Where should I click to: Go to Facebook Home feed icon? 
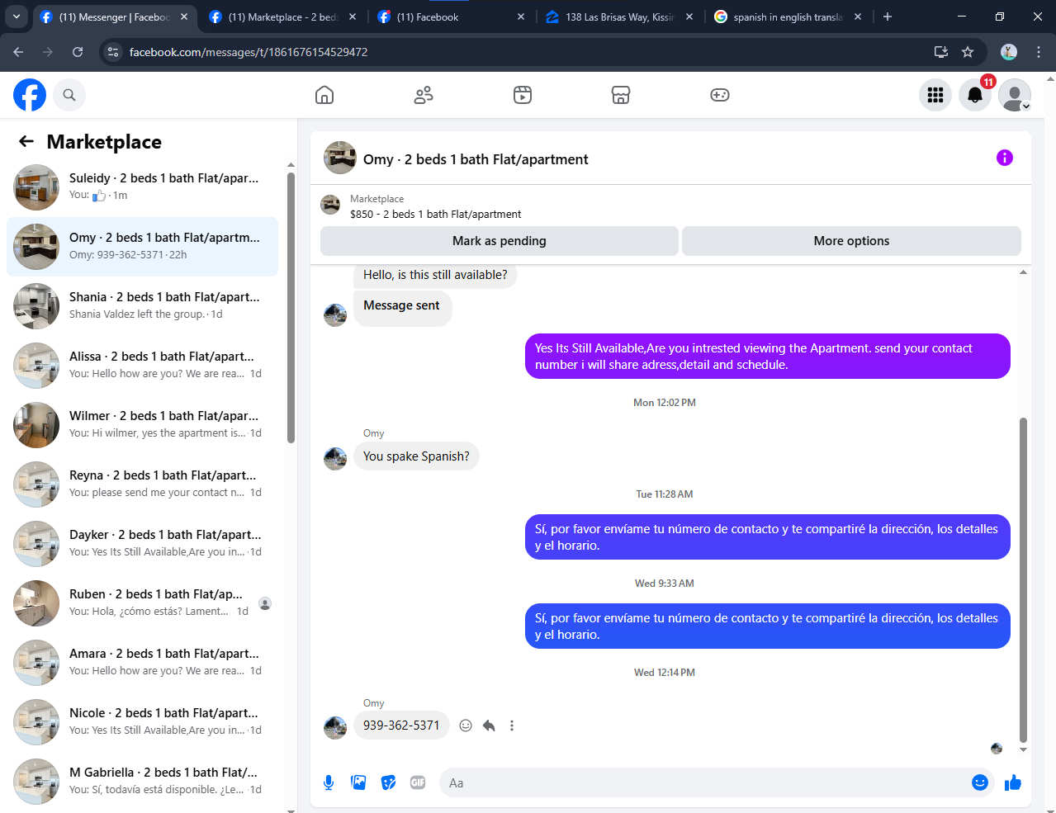pos(324,95)
